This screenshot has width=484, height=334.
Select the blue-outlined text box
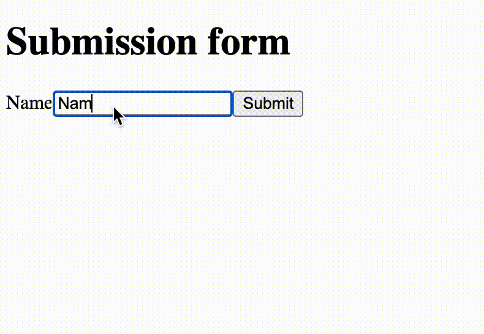[x=143, y=103]
